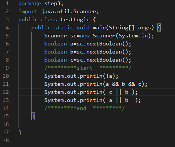Click the main method name

tap(99, 27)
